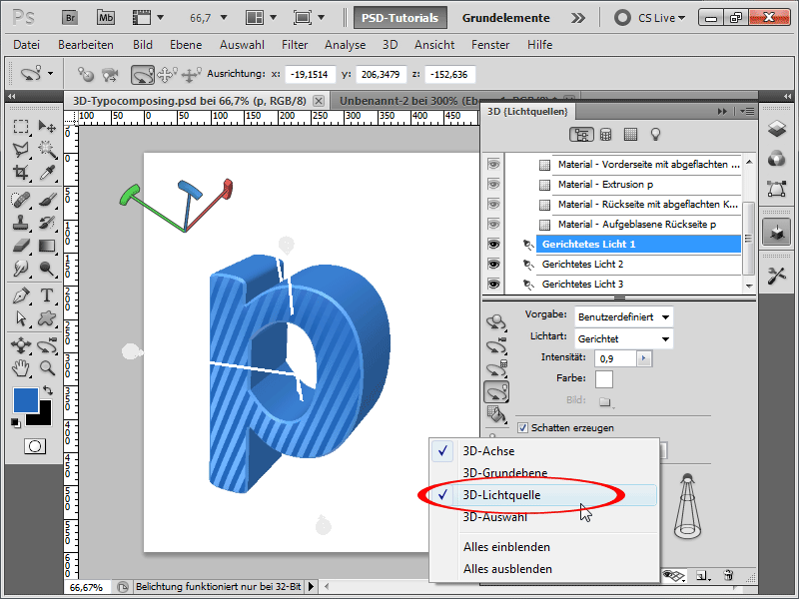This screenshot has height=599, width=799.
Task: Toggle visibility of Material - Vorderseite row
Action: click(x=493, y=164)
